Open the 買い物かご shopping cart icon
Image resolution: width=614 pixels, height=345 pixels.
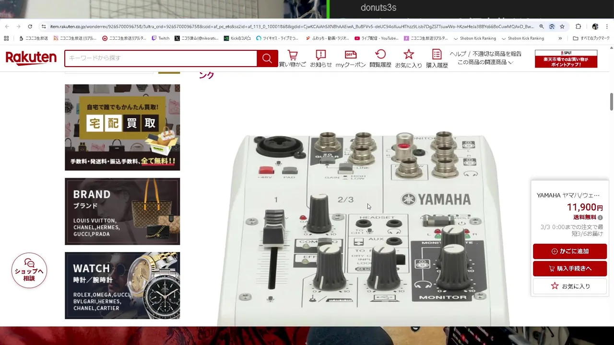[x=292, y=58]
